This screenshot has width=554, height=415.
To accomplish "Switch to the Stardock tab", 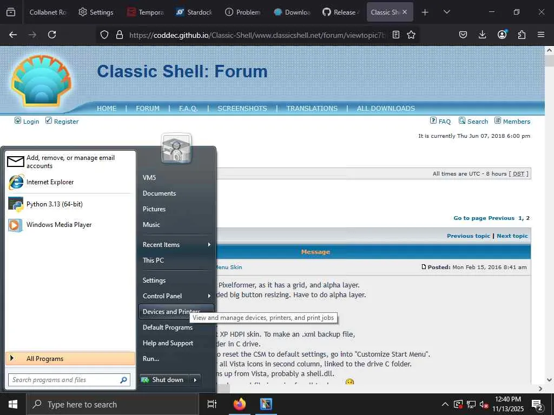I will pos(194,12).
